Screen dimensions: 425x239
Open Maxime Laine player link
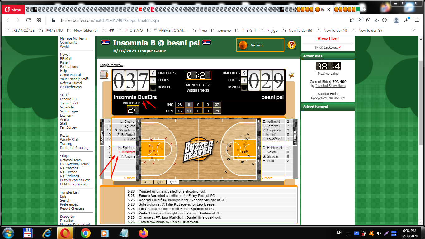pos(328,74)
